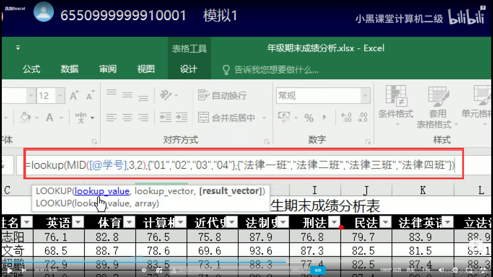Open the font color dropdown arrow
Viewport: 493px width, 277px height.
(x=61, y=118)
